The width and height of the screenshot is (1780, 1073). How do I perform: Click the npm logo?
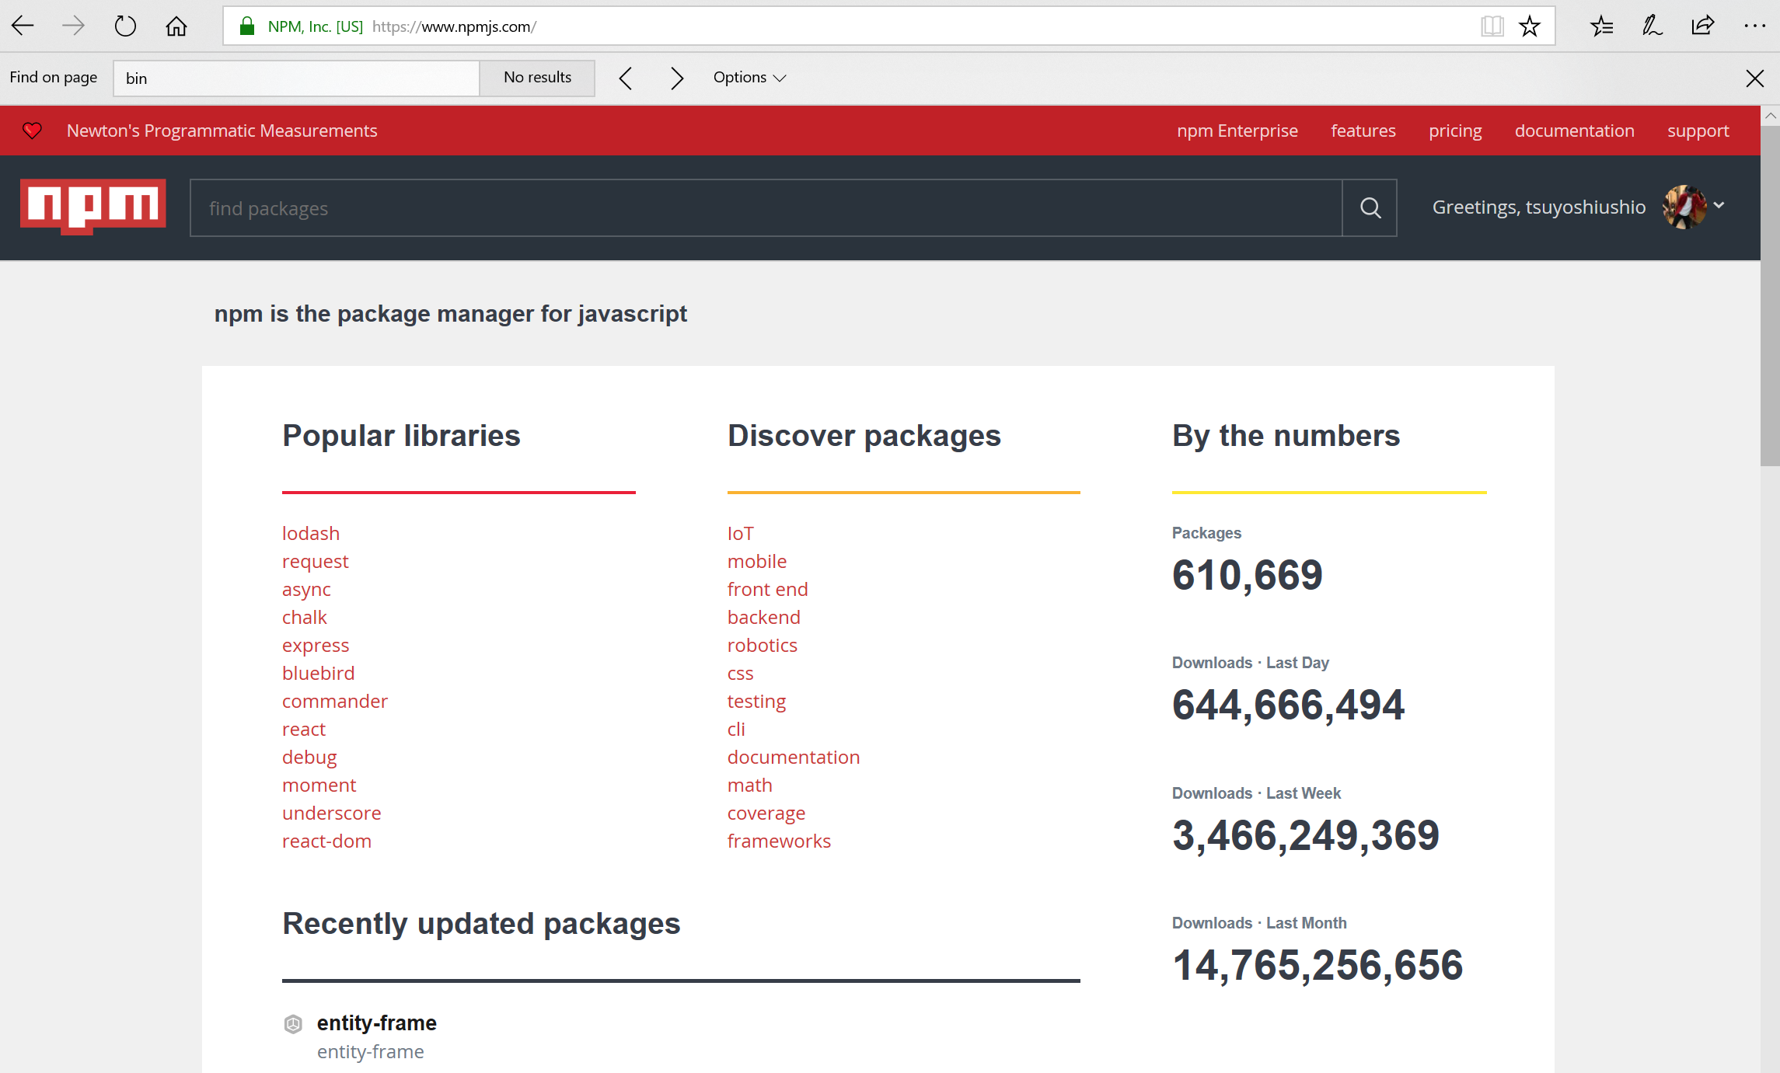tap(92, 207)
